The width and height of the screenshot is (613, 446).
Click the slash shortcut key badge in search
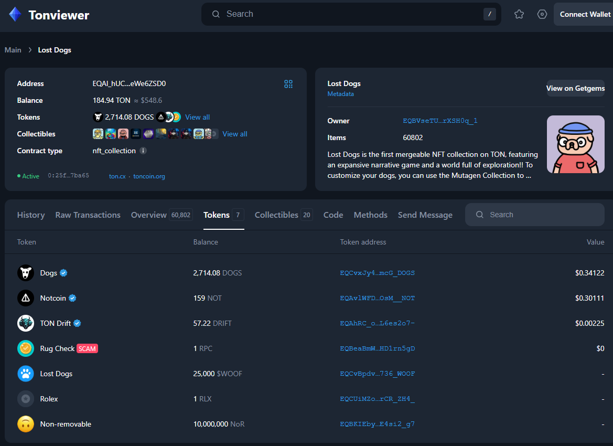[x=489, y=14]
